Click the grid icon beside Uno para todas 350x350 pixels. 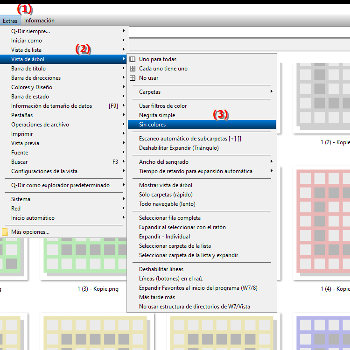click(133, 59)
